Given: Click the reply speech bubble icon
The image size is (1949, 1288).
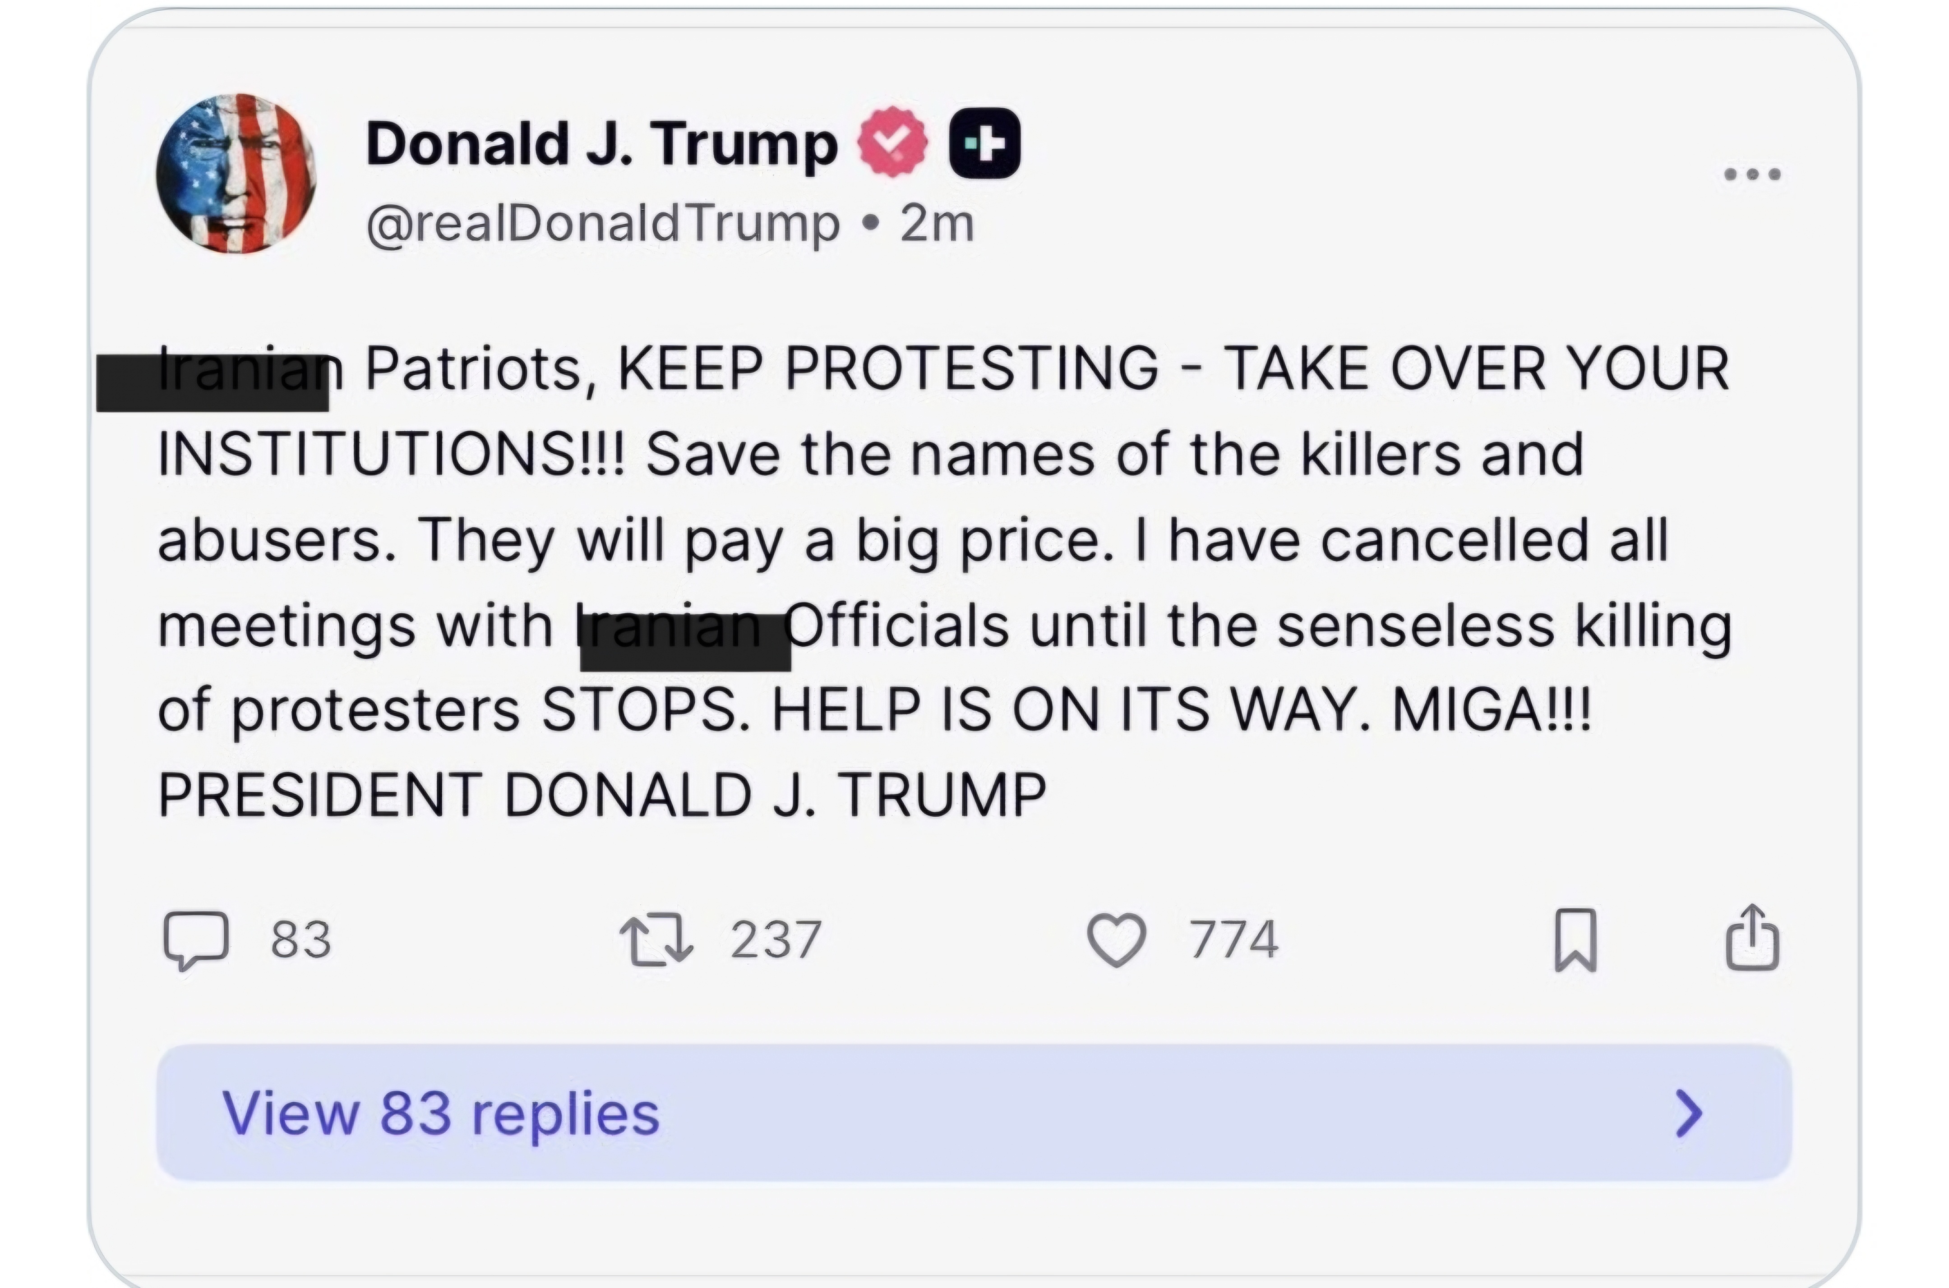Looking at the screenshot, I should [x=195, y=940].
